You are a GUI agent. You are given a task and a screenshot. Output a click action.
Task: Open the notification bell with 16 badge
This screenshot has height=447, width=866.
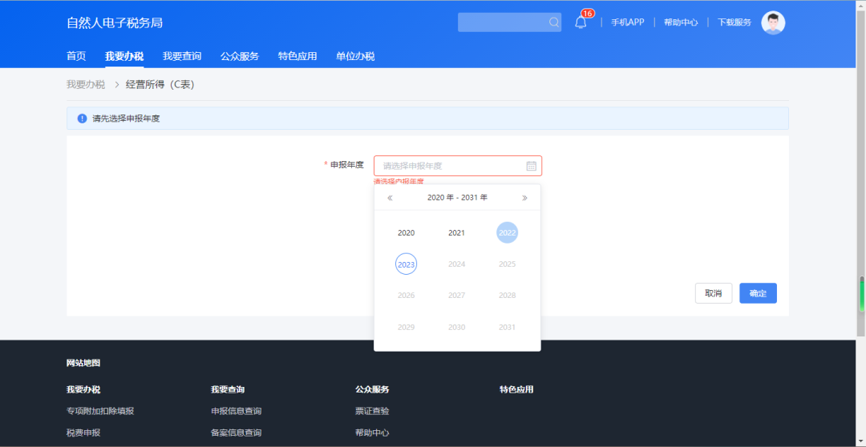(581, 22)
